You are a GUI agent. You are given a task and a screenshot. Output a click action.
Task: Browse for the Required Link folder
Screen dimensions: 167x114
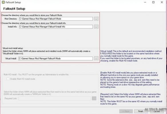[x=94, y=98]
